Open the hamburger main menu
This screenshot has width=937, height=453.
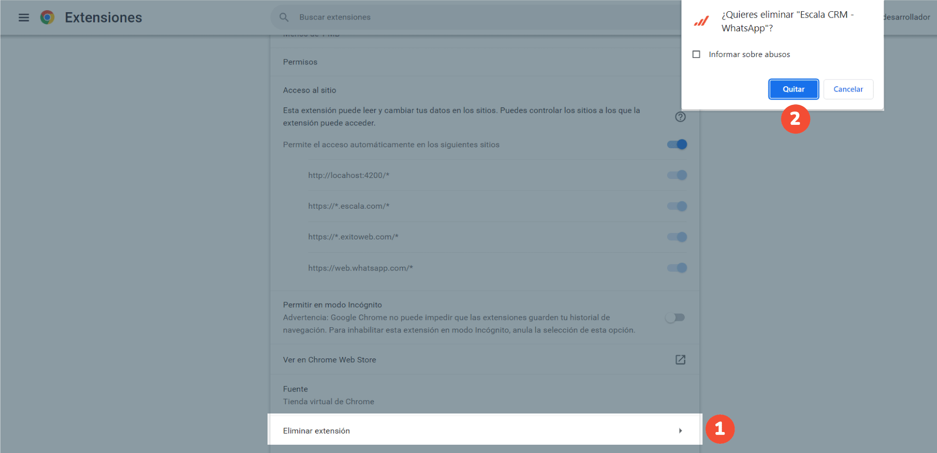(x=23, y=18)
